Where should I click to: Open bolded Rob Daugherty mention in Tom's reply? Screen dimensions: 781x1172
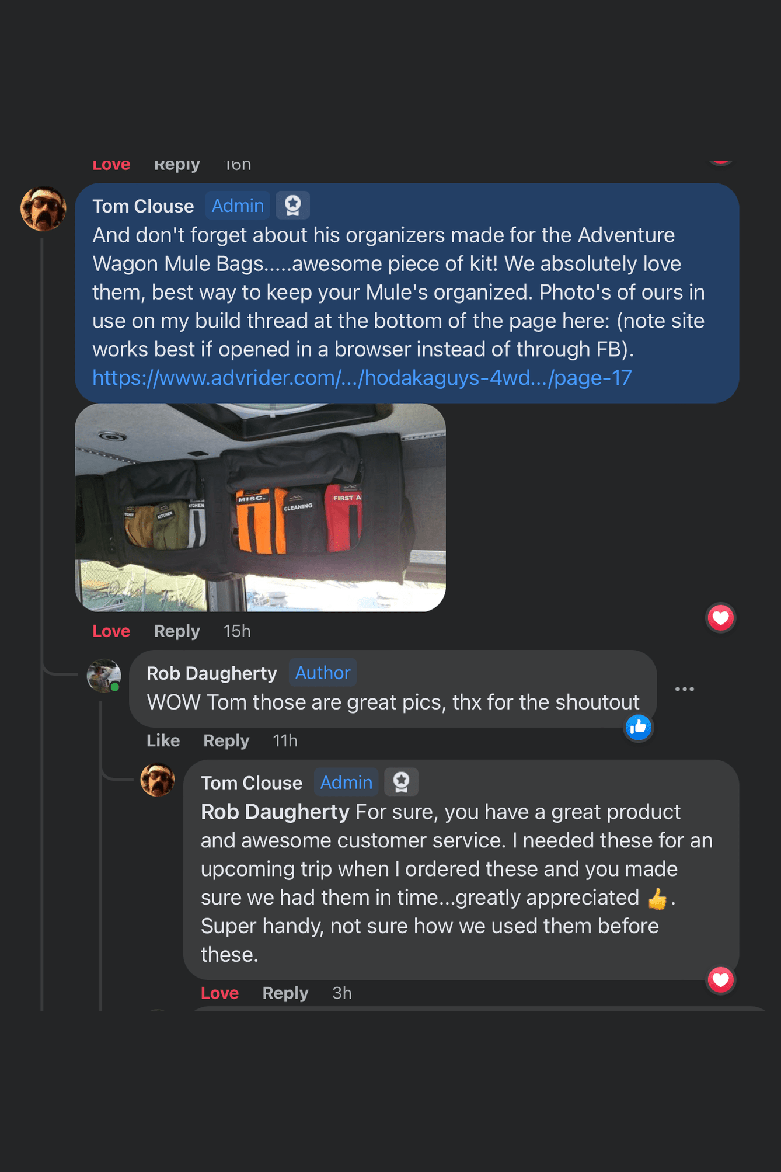point(275,812)
